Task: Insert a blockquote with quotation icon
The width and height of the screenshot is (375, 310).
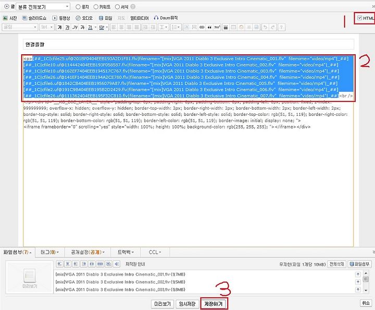Action: (x=209, y=27)
